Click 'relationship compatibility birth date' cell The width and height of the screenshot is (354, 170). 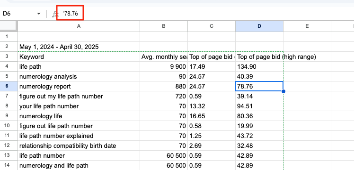click(x=79, y=146)
